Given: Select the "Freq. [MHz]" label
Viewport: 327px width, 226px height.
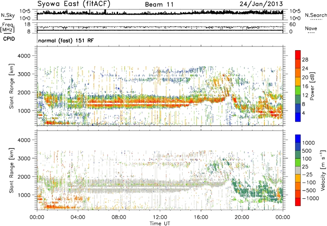Looking at the screenshot, I should pos(7,28).
